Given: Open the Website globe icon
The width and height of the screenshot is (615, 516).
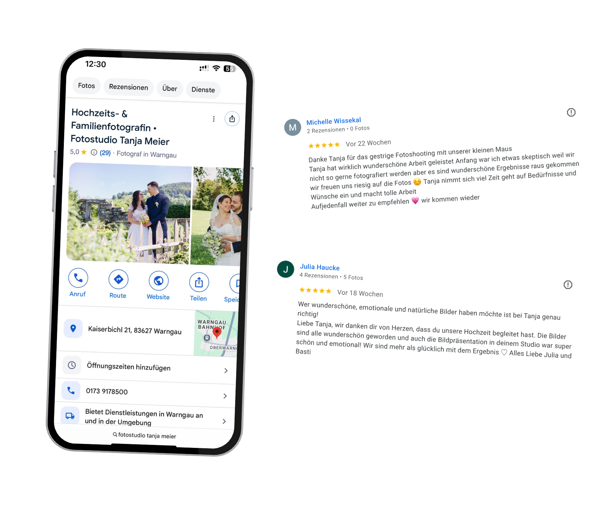Looking at the screenshot, I should pos(159,281).
